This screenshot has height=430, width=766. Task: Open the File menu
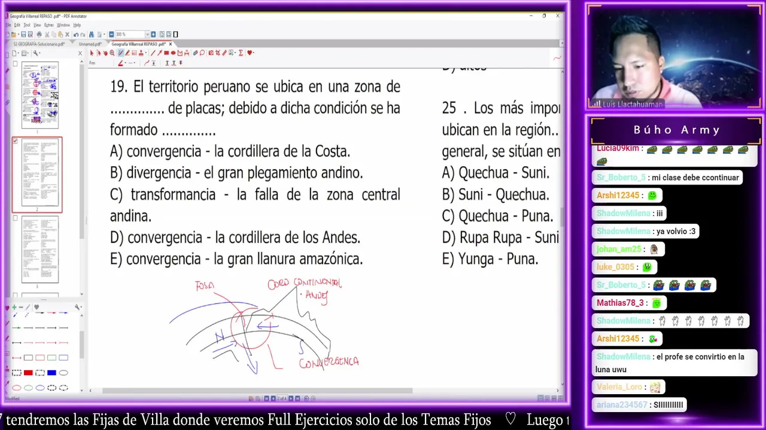8,25
